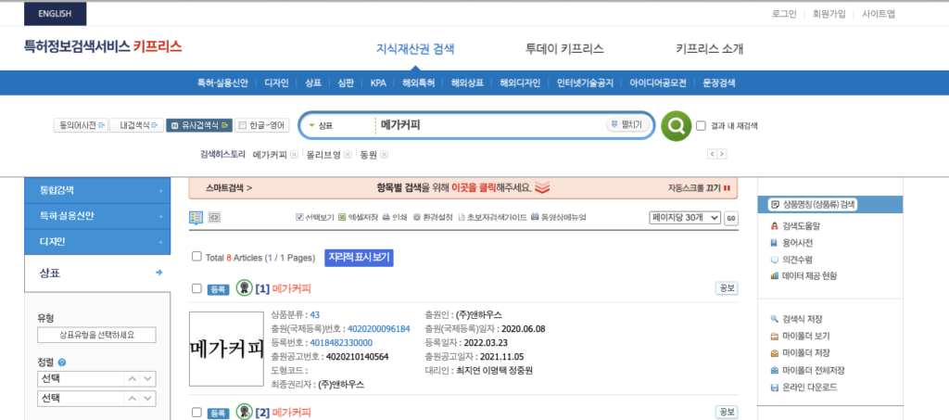
Task: Select 문장검색 in blue nav bar
Action: click(718, 83)
